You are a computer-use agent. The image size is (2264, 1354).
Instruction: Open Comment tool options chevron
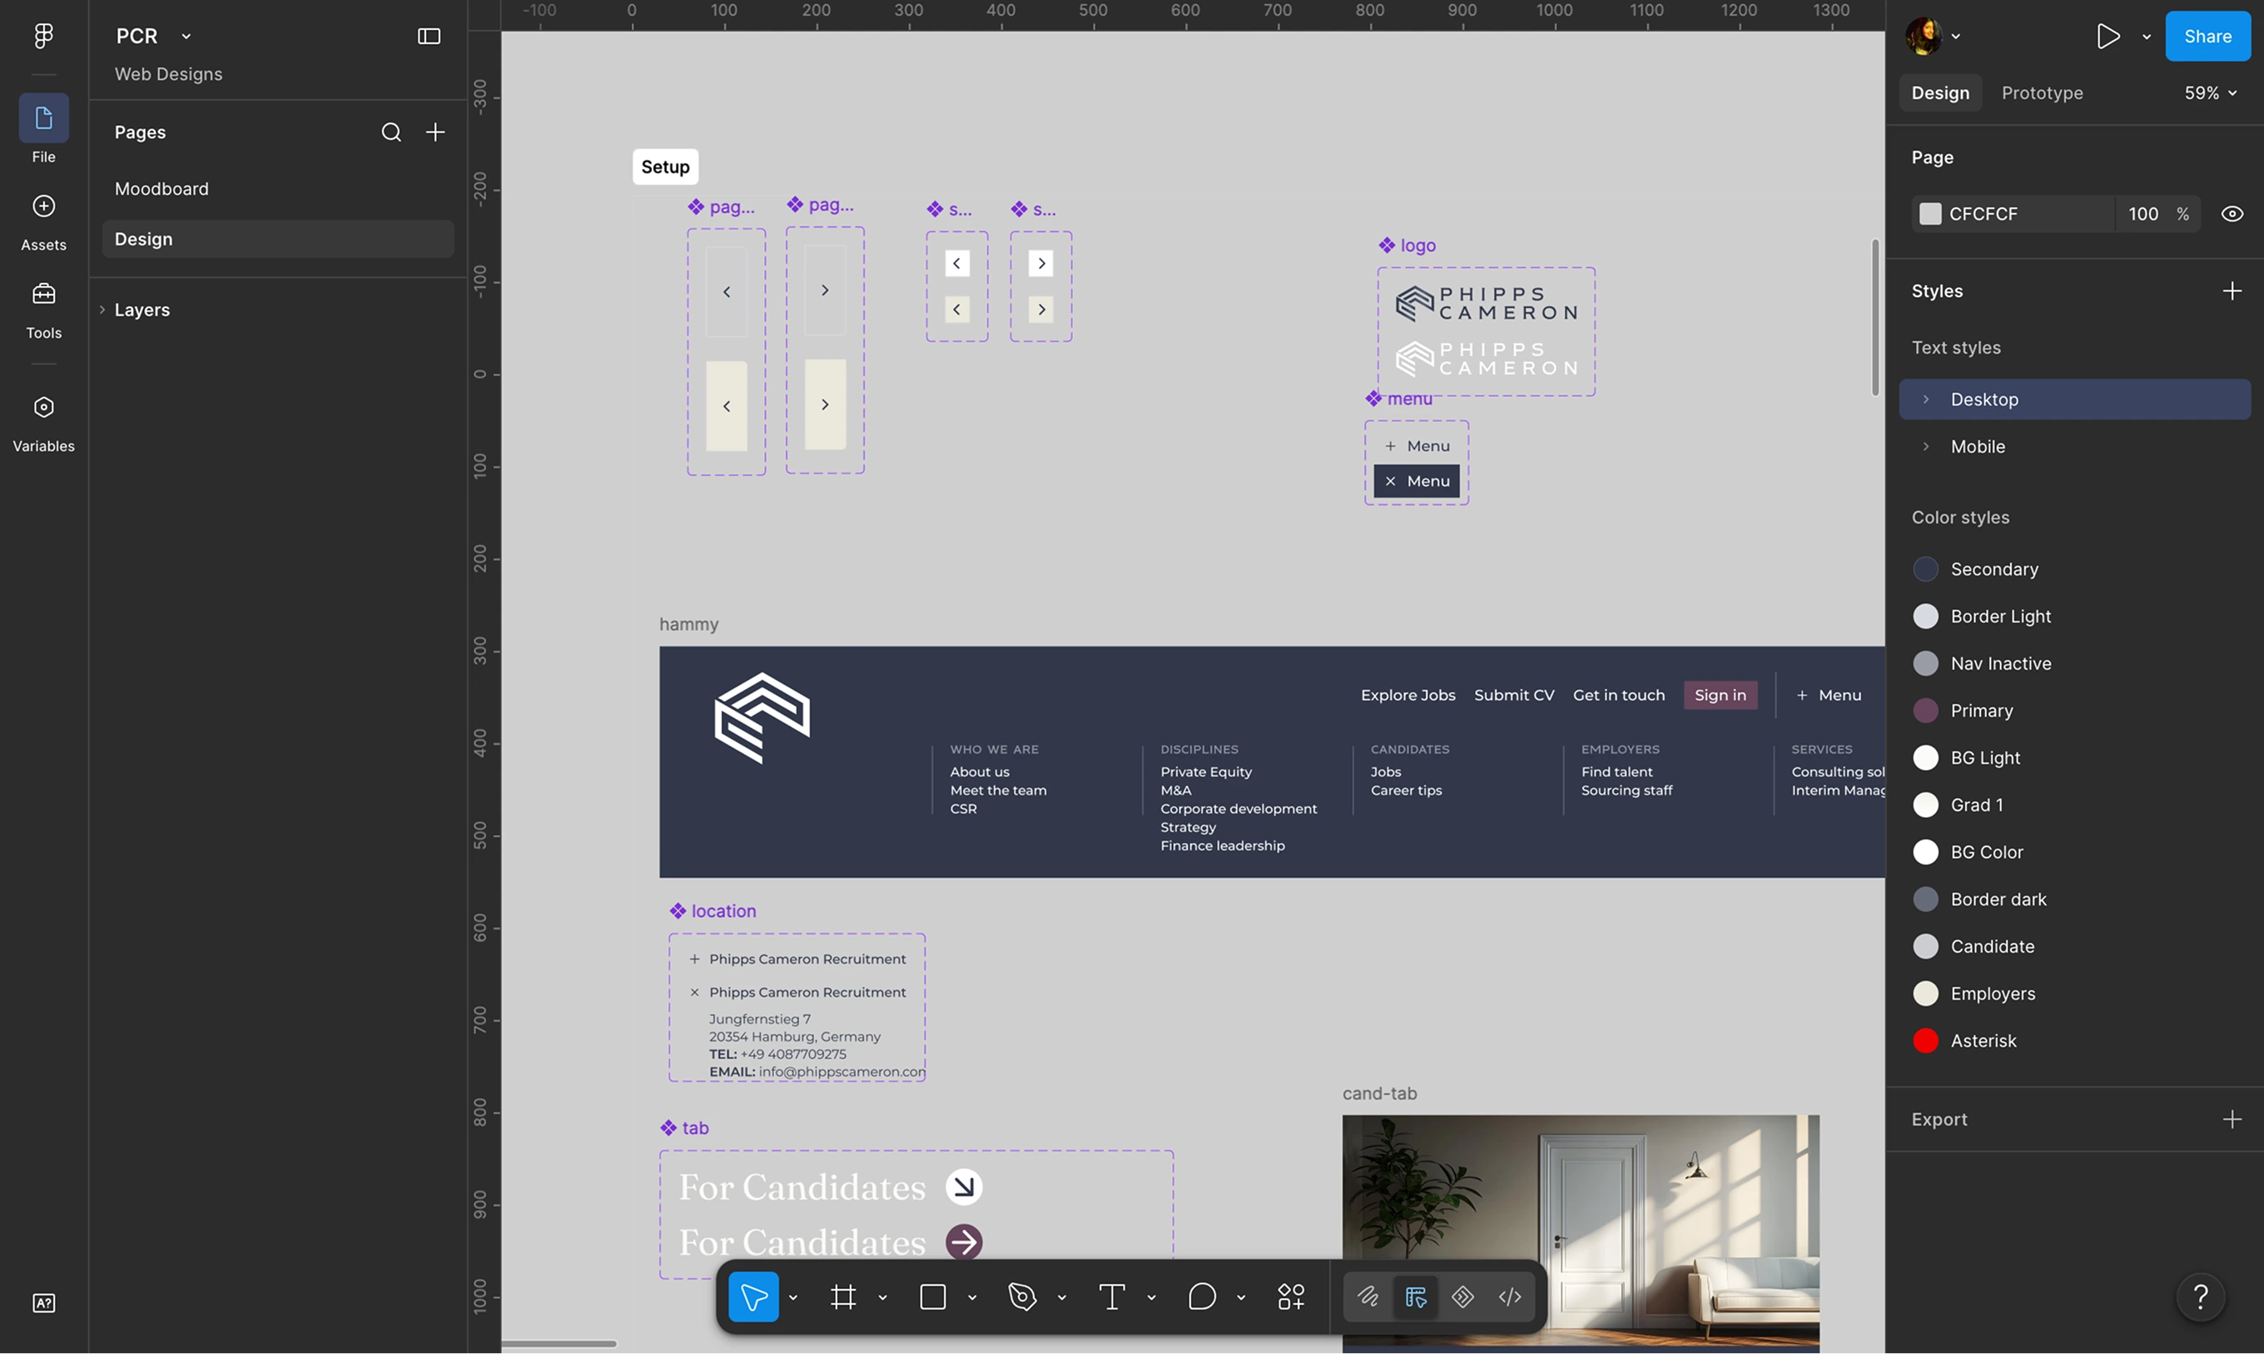(1241, 1297)
